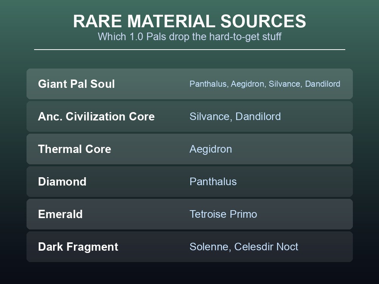The width and height of the screenshot is (379, 284).
Task: Select the Emerald label
Action: point(60,214)
